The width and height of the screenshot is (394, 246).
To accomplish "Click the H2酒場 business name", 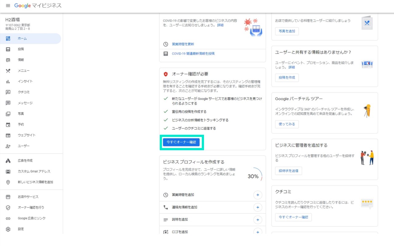I will pos(13,20).
